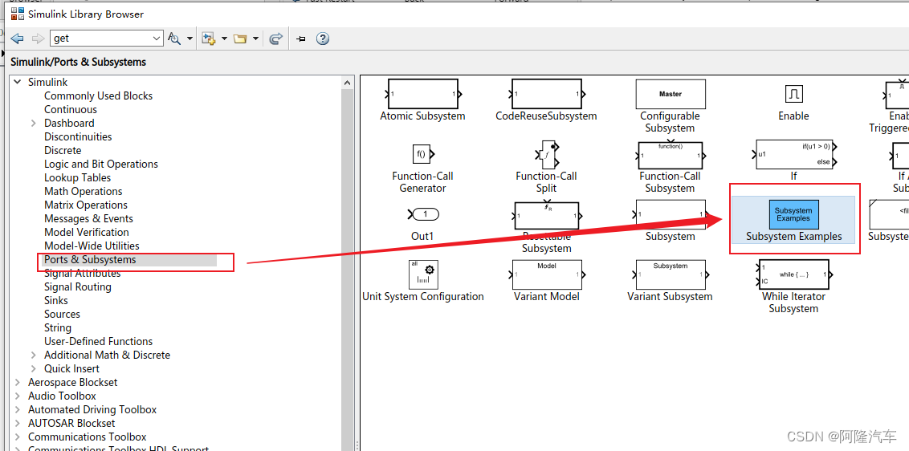Select the Math Operations library
909x451 pixels.
[84, 191]
